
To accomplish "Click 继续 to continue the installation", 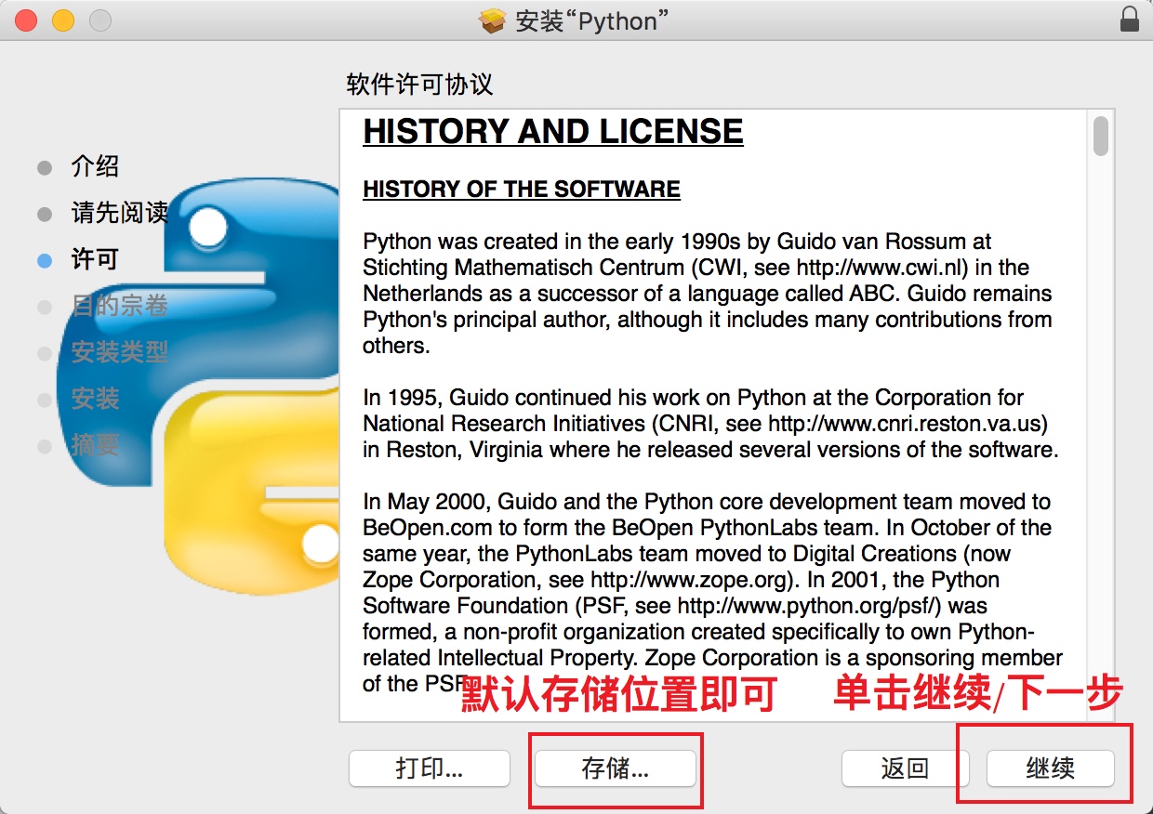I will click(1050, 768).
